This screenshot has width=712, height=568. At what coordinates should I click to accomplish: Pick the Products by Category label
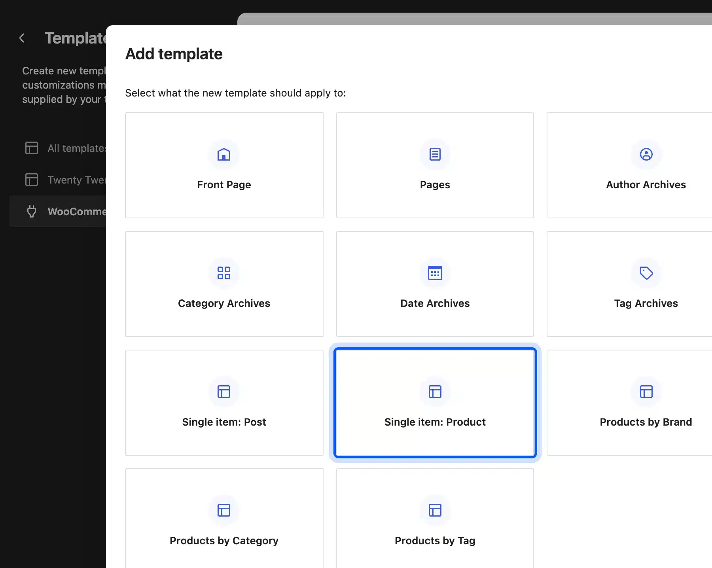[224, 541]
